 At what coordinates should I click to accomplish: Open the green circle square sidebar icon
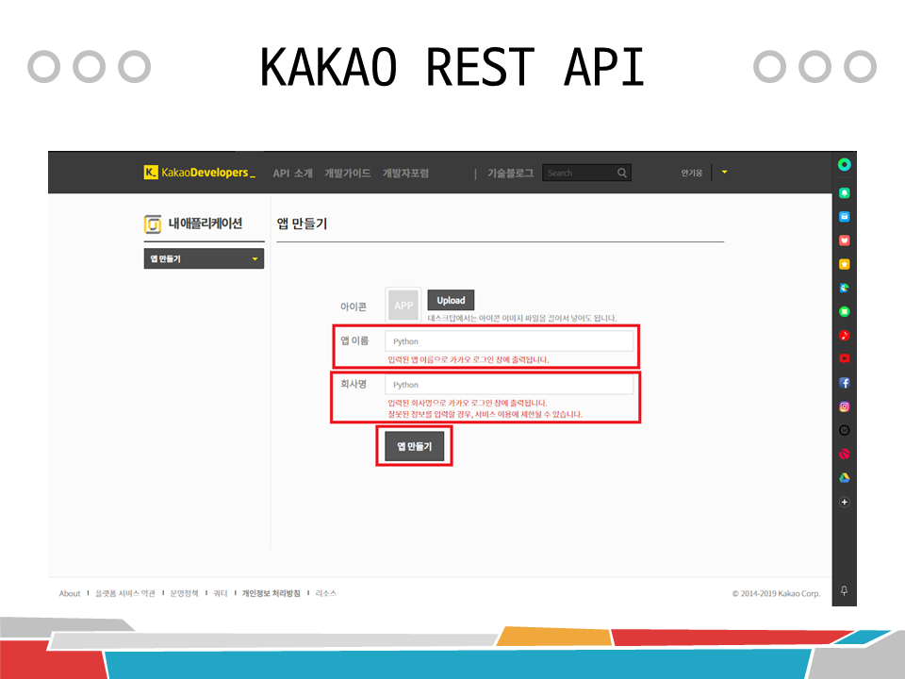(845, 312)
